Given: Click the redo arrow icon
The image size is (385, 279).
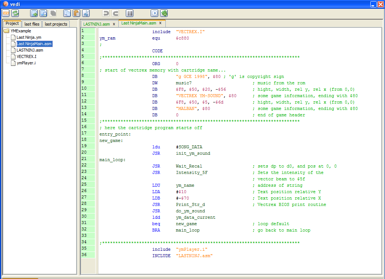Looking at the screenshot, I should tap(115, 13).
